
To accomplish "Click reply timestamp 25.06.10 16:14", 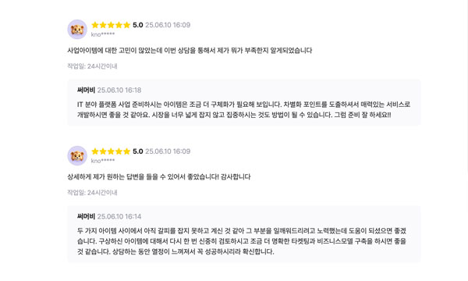I will point(119,216).
